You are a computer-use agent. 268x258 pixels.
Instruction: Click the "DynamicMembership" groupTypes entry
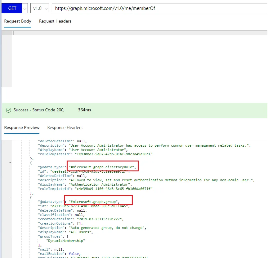pyautogui.click(x=65, y=241)
